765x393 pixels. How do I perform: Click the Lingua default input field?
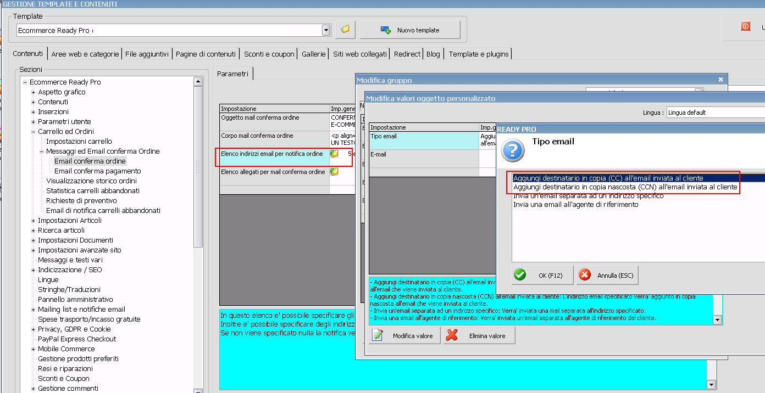(x=716, y=113)
